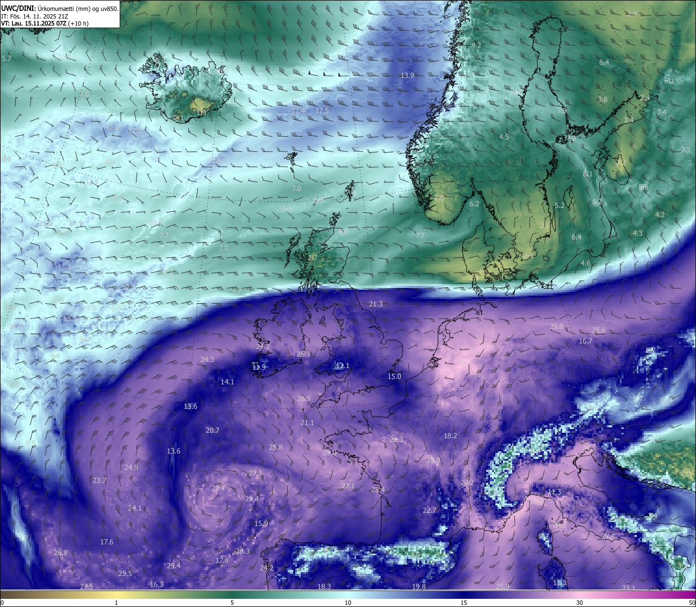Click the value 4.5 over central Norway
The image size is (696, 607).
[x=504, y=137]
